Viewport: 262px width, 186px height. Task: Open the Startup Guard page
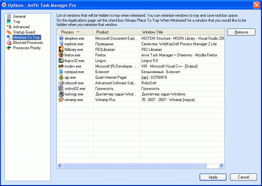click(x=24, y=32)
